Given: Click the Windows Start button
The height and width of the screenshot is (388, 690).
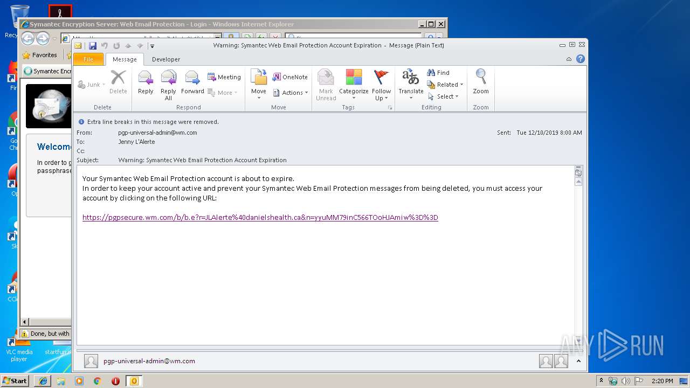Looking at the screenshot, I should (15, 380).
